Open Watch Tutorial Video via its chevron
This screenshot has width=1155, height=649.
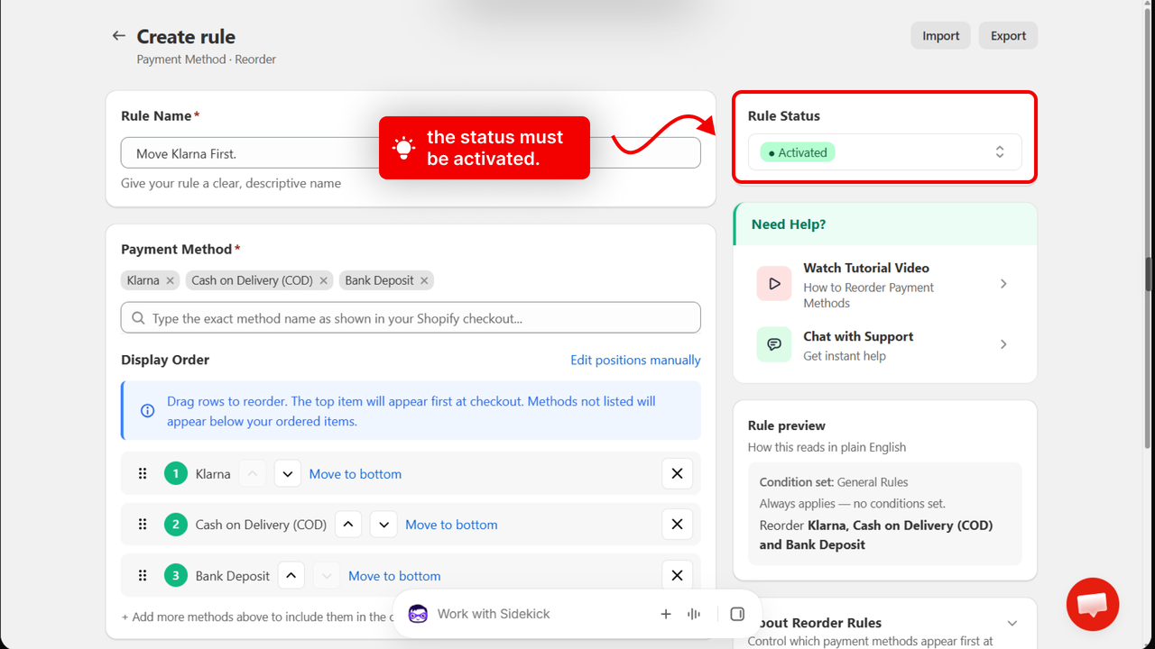1003,284
